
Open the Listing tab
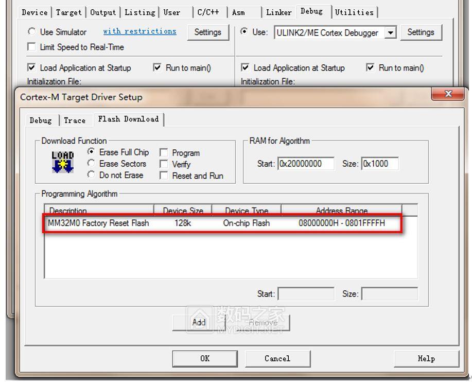(x=139, y=13)
